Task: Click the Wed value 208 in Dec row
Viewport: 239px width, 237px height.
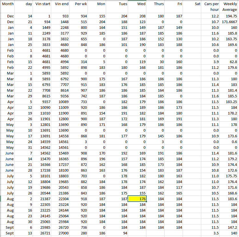Action: (137, 16)
